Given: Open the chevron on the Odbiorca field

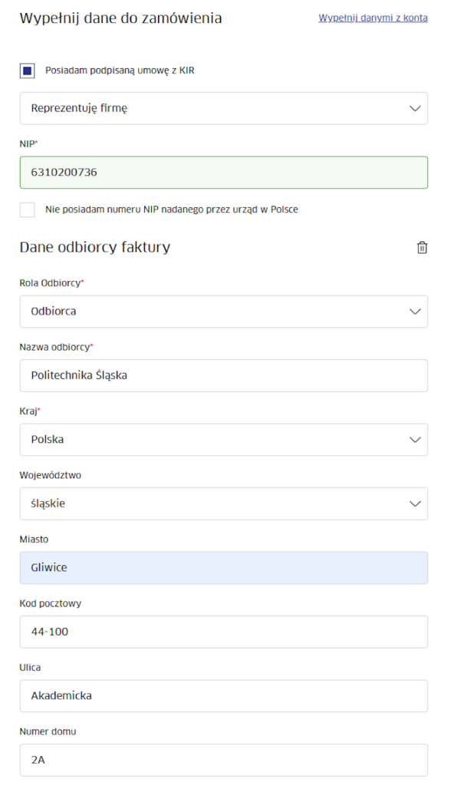Looking at the screenshot, I should coord(414,311).
